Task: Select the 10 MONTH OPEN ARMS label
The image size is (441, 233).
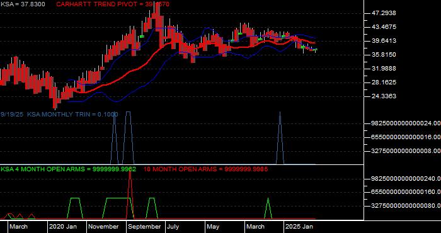Action: pos(206,169)
